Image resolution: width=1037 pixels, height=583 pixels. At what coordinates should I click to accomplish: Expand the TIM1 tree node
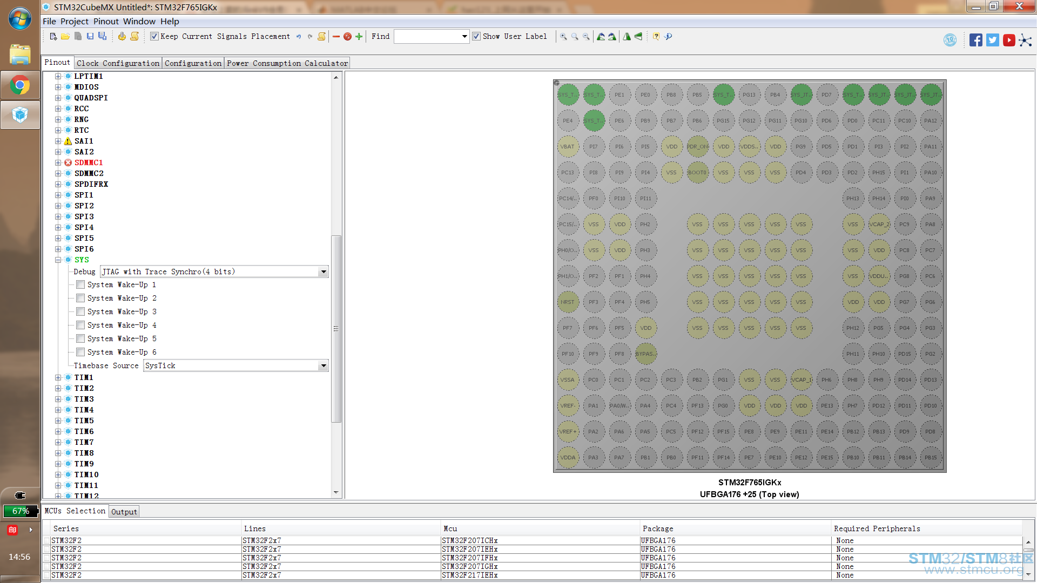click(x=58, y=377)
